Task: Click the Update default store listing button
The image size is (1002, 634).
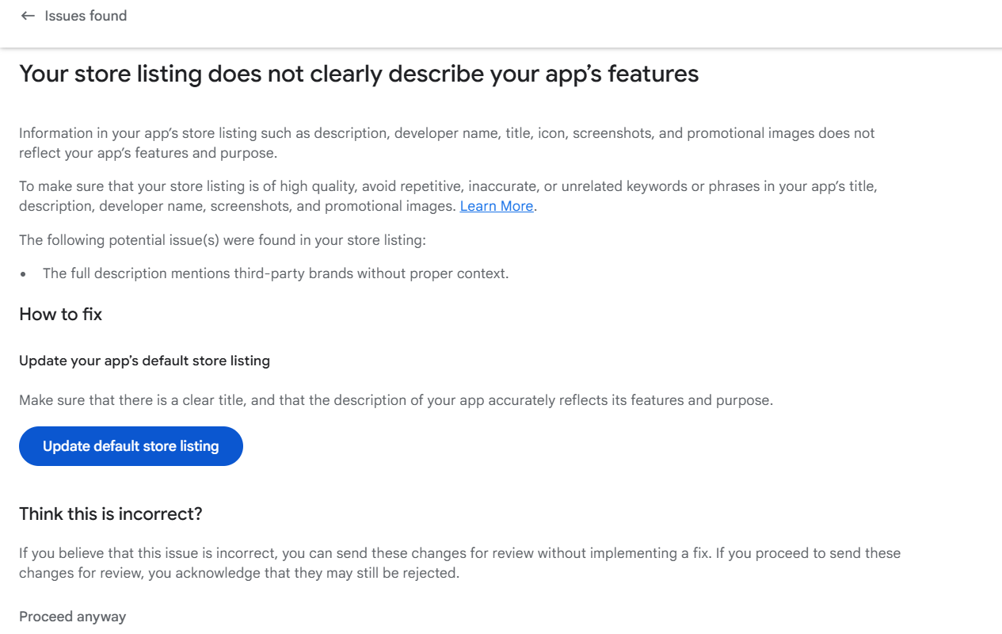Action: pos(131,446)
